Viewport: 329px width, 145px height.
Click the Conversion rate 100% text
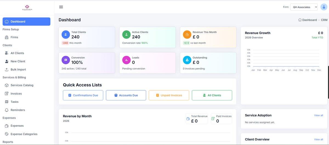pos(135,43)
